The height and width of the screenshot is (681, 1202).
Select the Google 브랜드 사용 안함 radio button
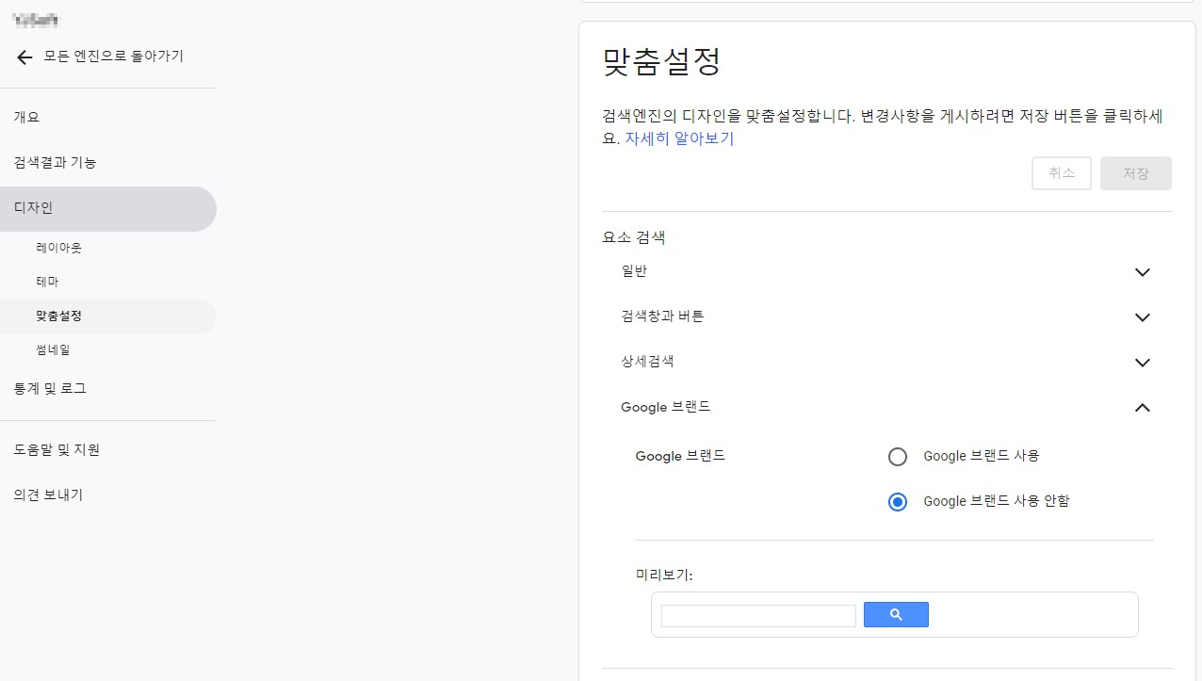tap(898, 502)
